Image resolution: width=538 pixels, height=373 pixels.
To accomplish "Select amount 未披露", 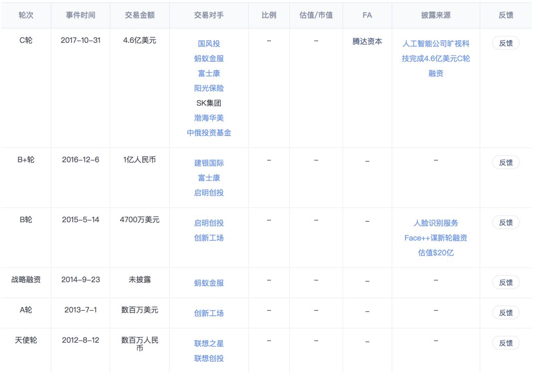I will point(139,280).
